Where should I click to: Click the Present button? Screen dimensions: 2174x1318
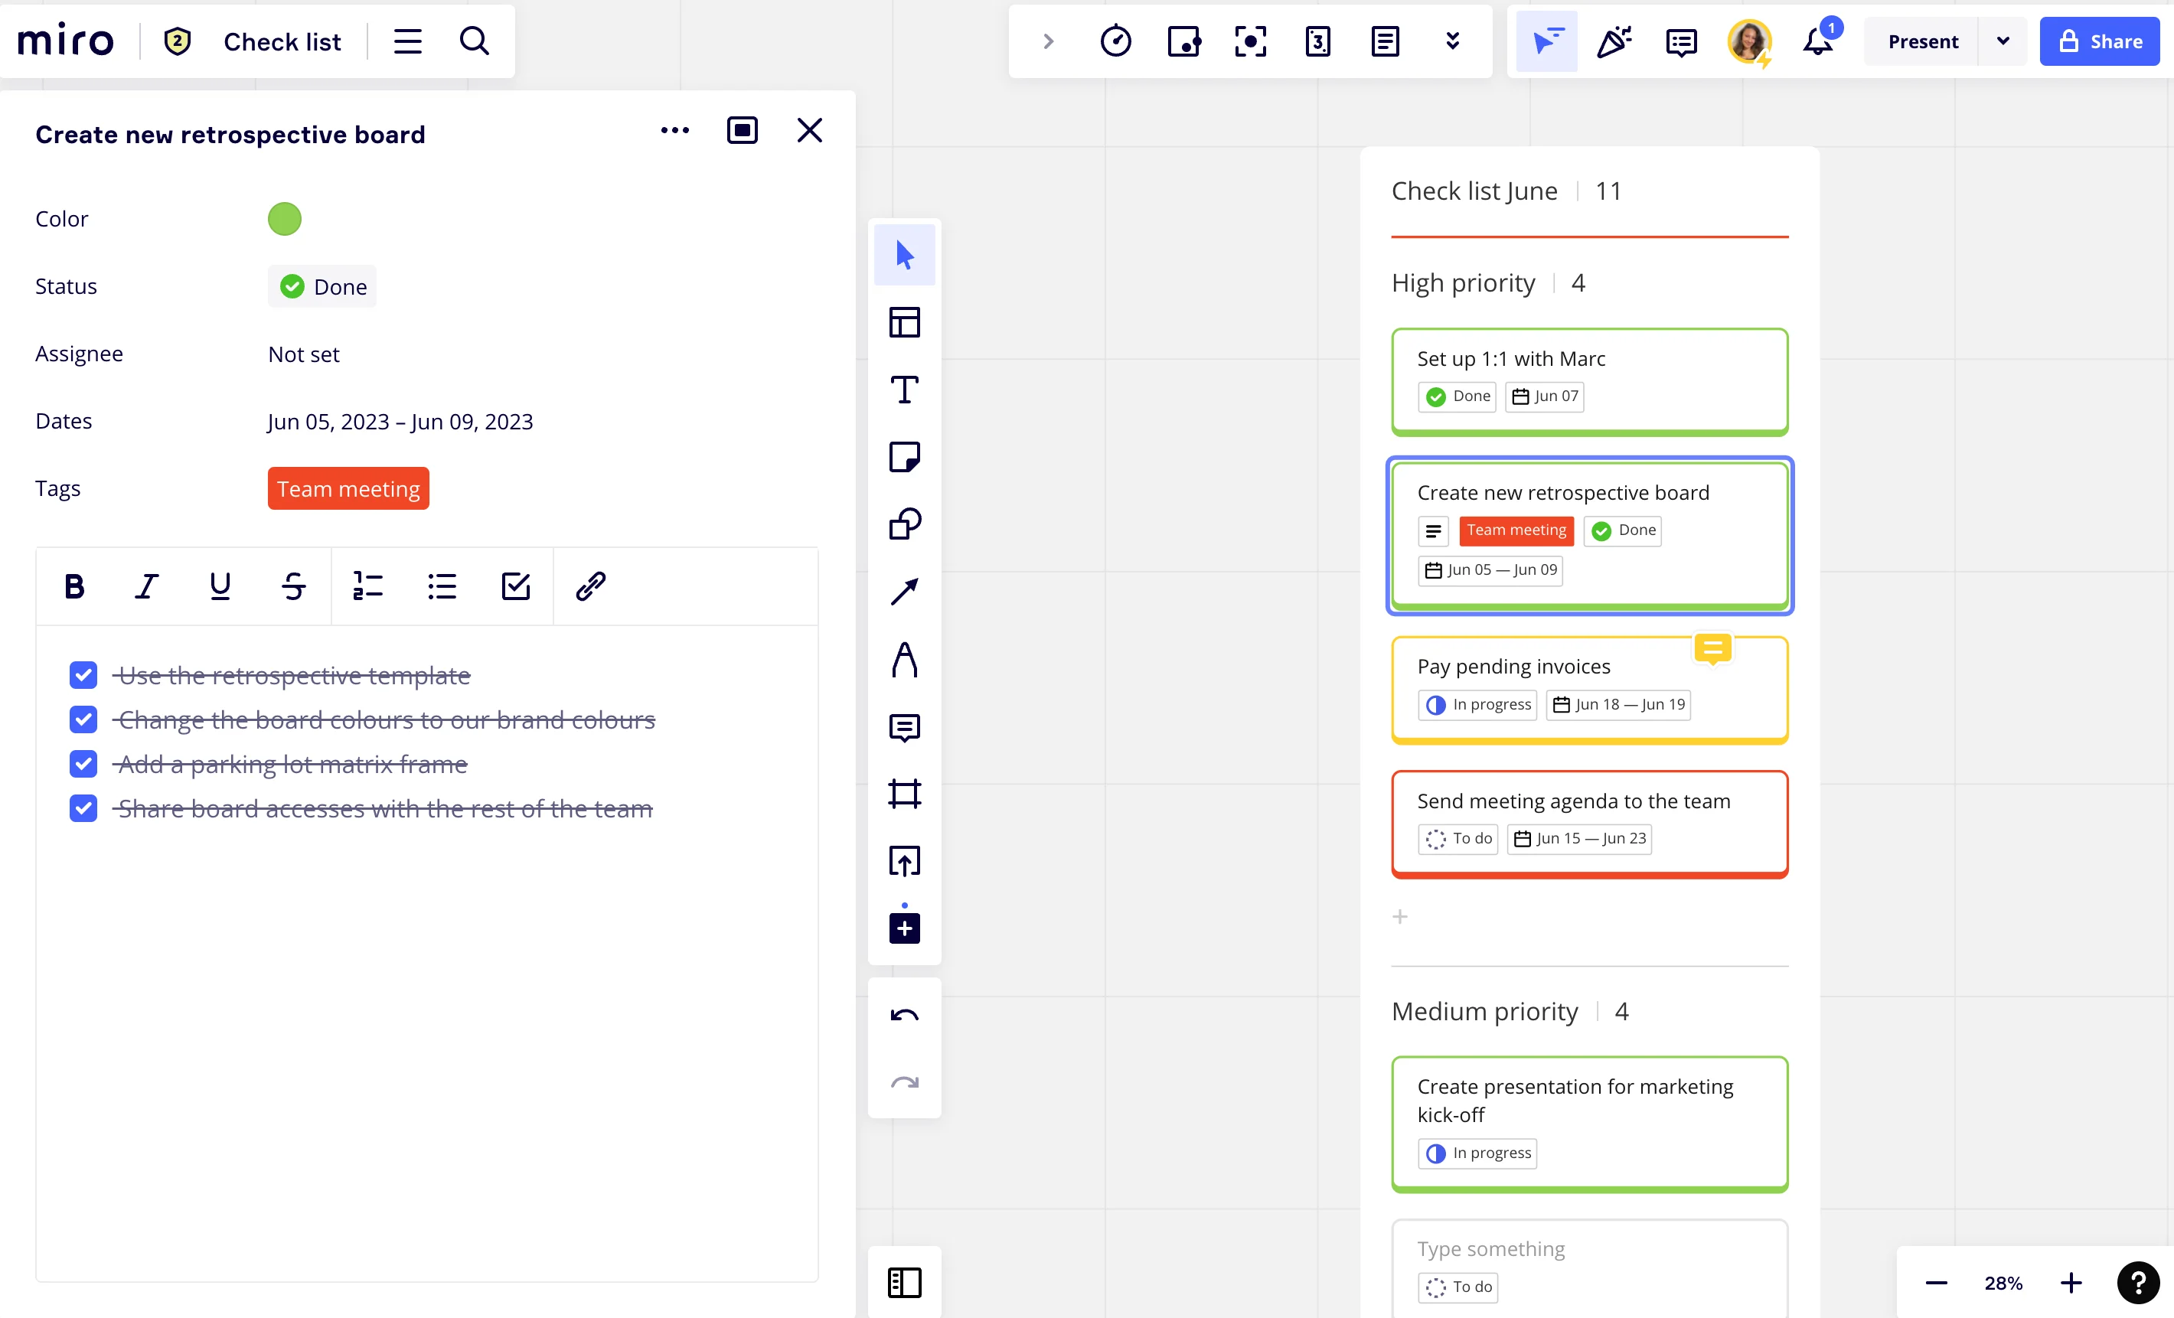pos(1923,41)
